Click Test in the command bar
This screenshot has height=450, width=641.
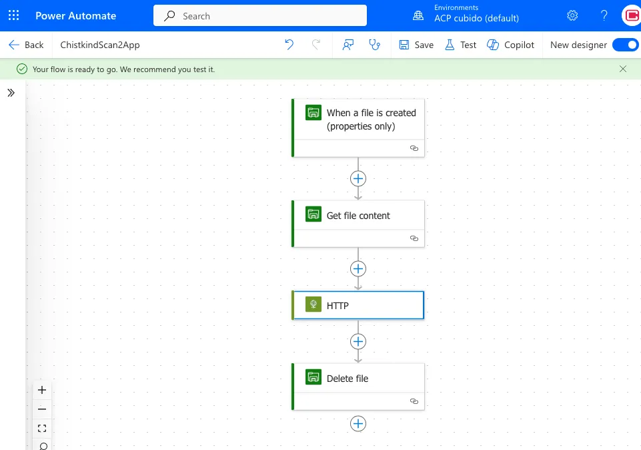click(x=460, y=45)
